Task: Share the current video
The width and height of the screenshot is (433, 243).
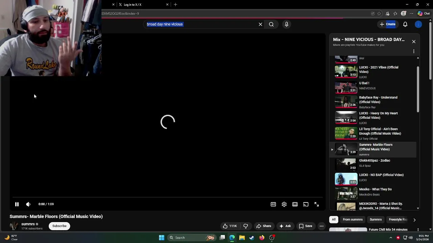Action: coord(264,226)
